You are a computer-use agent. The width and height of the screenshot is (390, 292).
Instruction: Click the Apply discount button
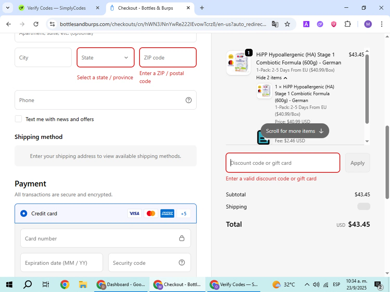click(357, 163)
